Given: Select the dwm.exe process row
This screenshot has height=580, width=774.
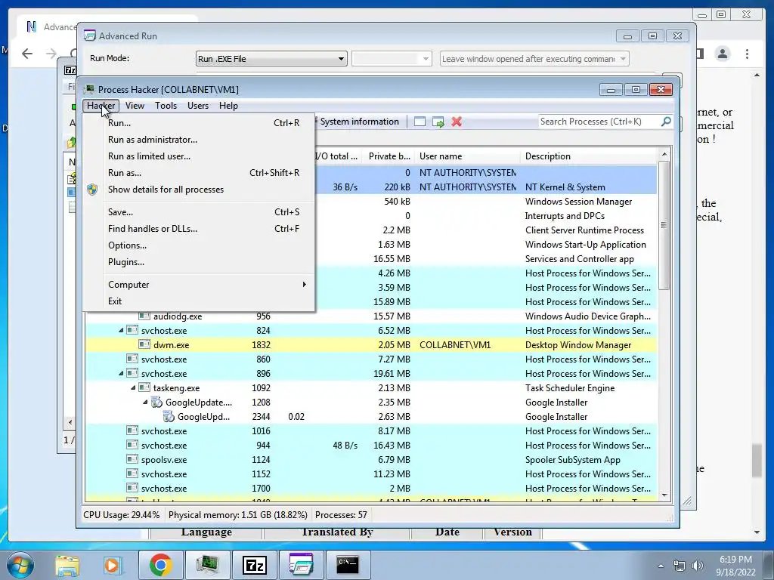Looking at the screenshot, I should pos(371,344).
